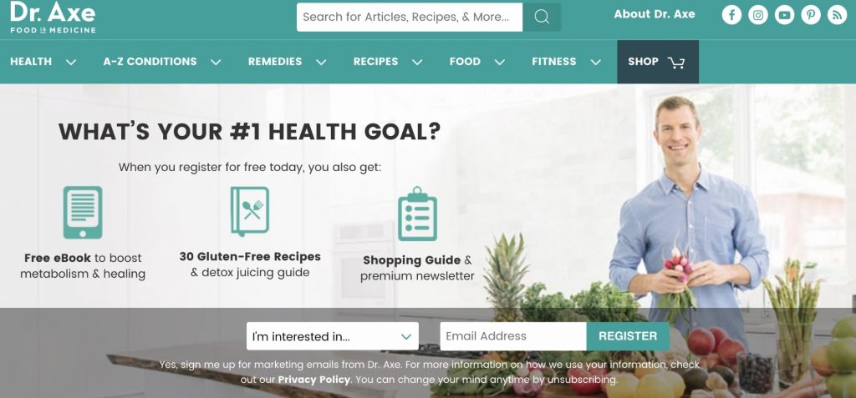Open the "I'm interested in..." dropdown
The image size is (856, 398).
click(x=333, y=336)
